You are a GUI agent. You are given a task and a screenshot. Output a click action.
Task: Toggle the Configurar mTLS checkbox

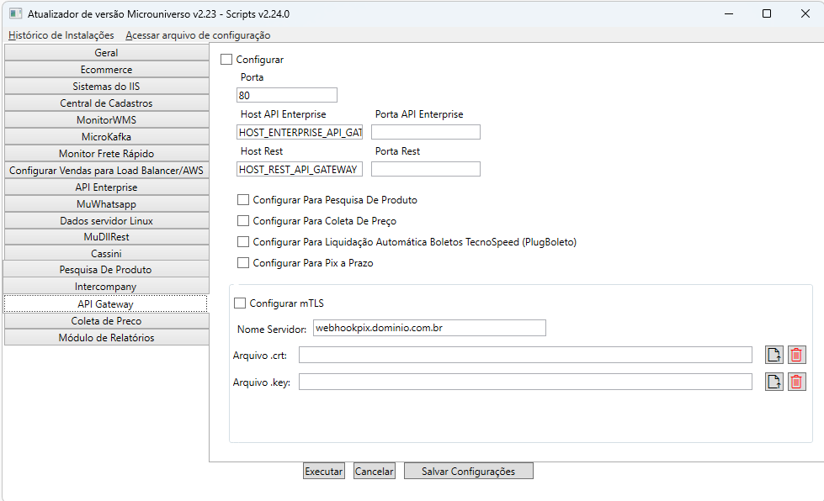point(240,303)
